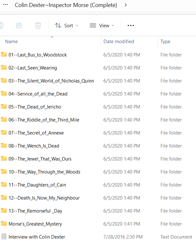Select the 11--The_Daughters_of_Cain folder name
This screenshot has height=243, width=196.
(x=37, y=185)
